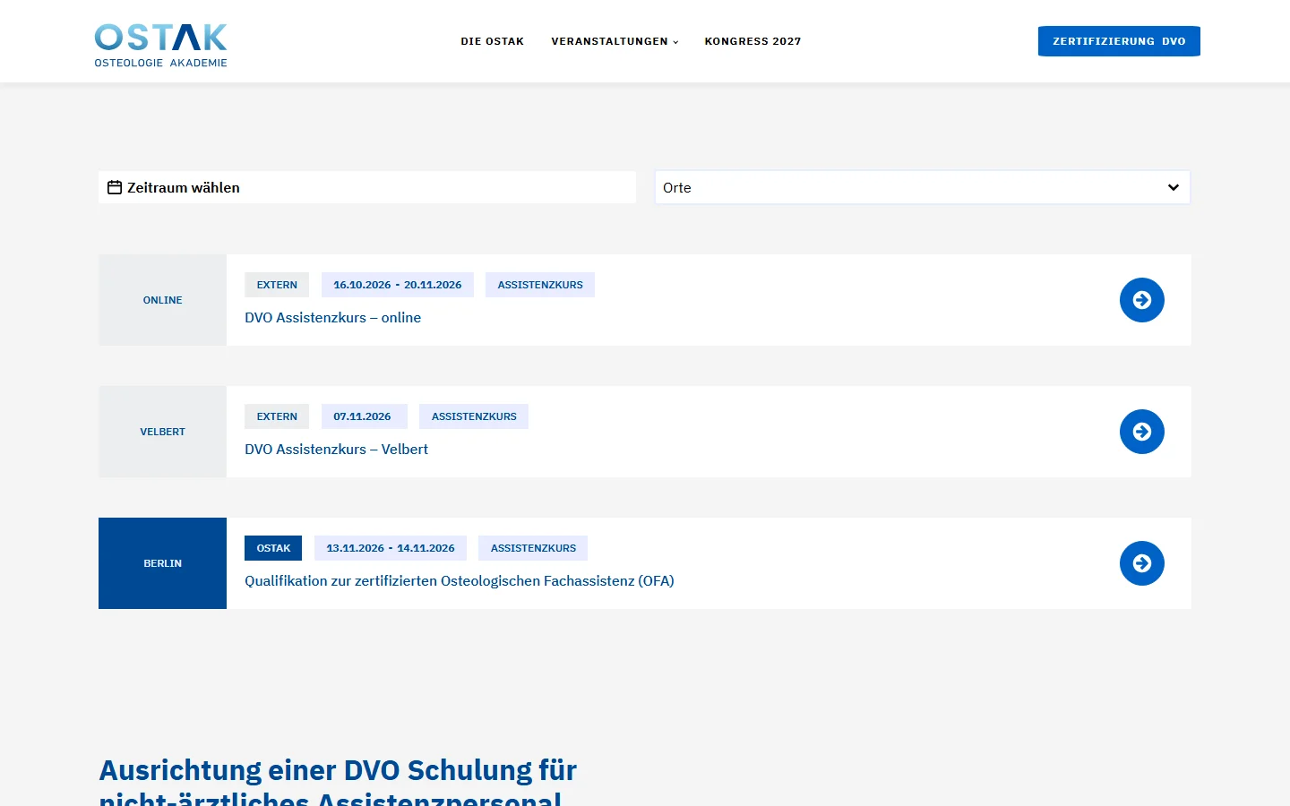Screen dimensions: 1290x806
Task: Click ASSISTENZKURS tag on the online course
Action: [x=540, y=285]
